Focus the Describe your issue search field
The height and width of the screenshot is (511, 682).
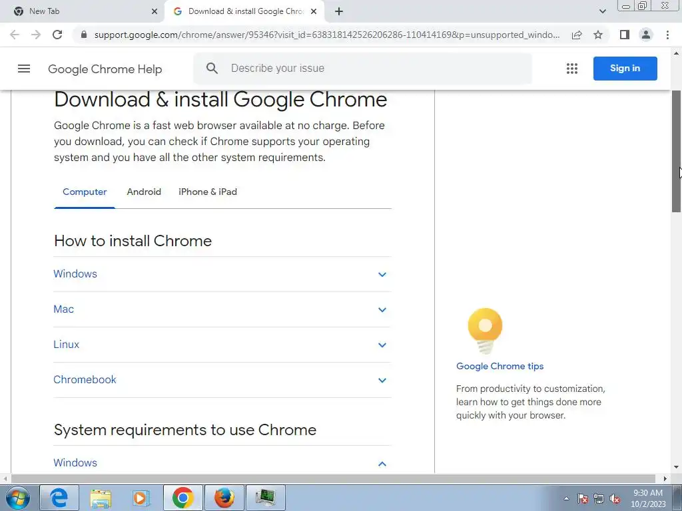(x=363, y=69)
